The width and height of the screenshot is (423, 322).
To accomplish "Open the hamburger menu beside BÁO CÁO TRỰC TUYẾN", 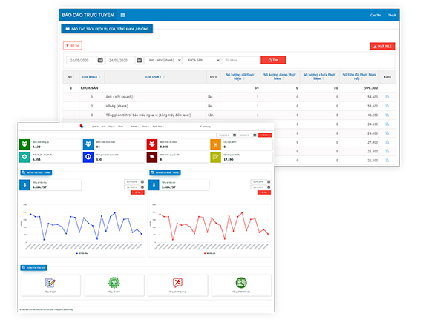I will pyautogui.click(x=122, y=15).
